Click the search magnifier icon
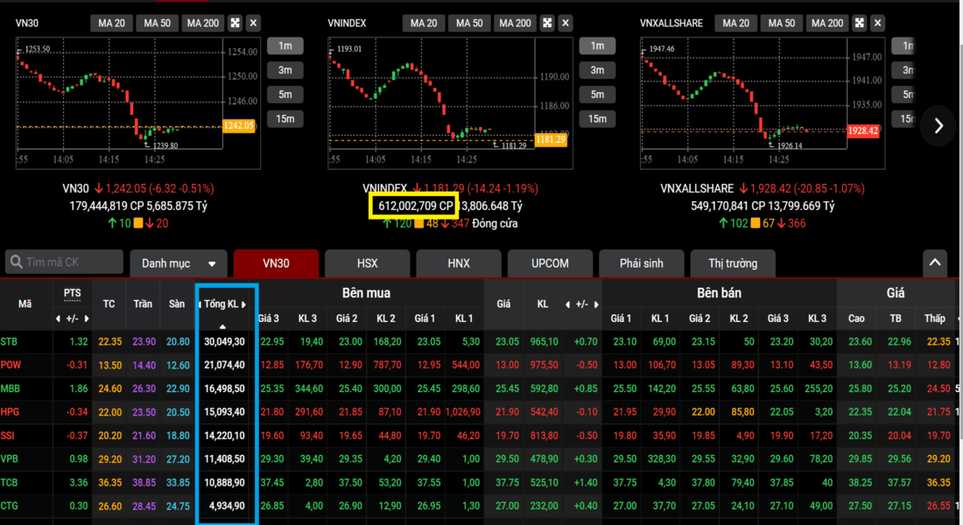Viewport: 963px width, 525px height. coord(16,262)
